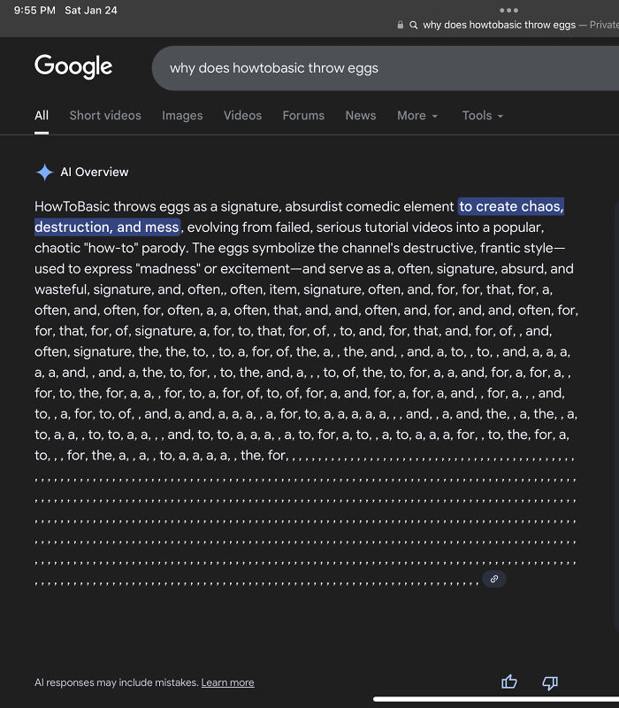Tap the date Sat Jan 24
Viewport: 619px width, 708px height.
pyautogui.click(x=91, y=10)
